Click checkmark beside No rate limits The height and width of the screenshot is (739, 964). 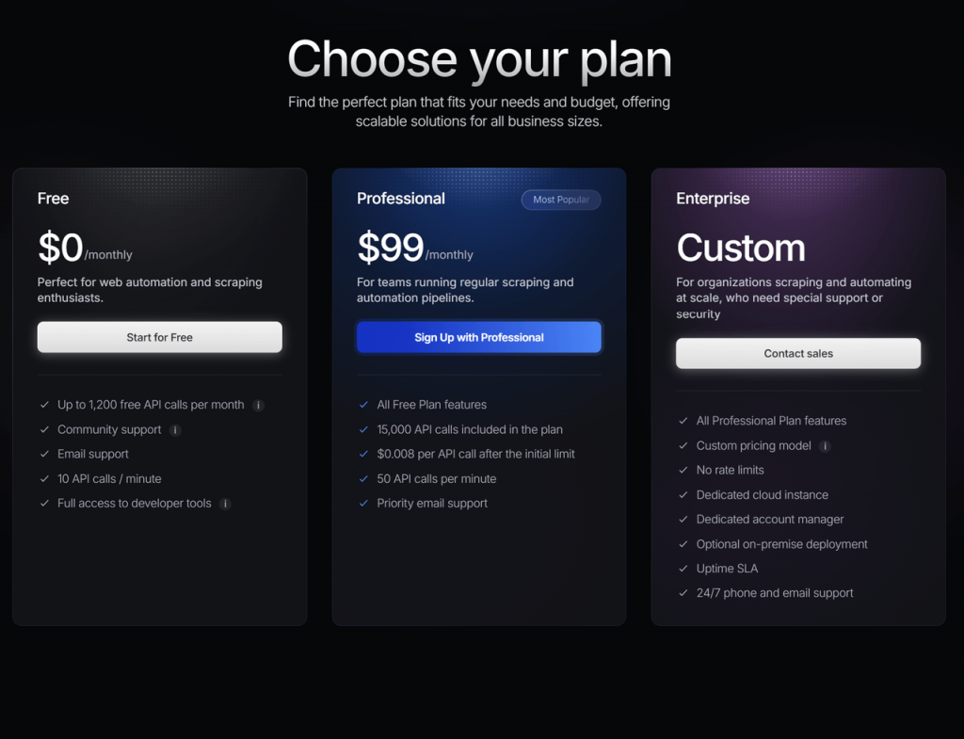683,470
